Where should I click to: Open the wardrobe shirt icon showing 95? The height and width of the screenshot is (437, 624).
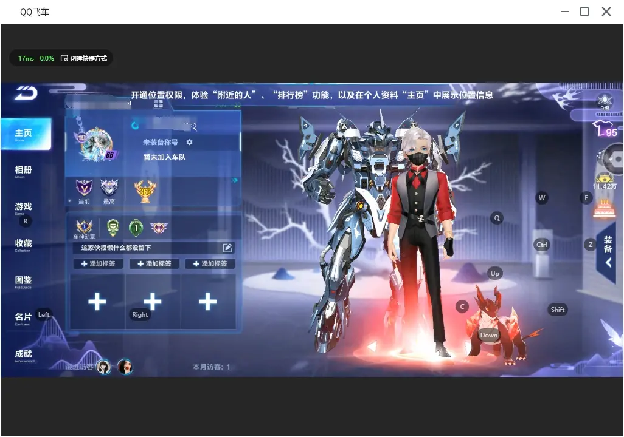click(x=605, y=129)
